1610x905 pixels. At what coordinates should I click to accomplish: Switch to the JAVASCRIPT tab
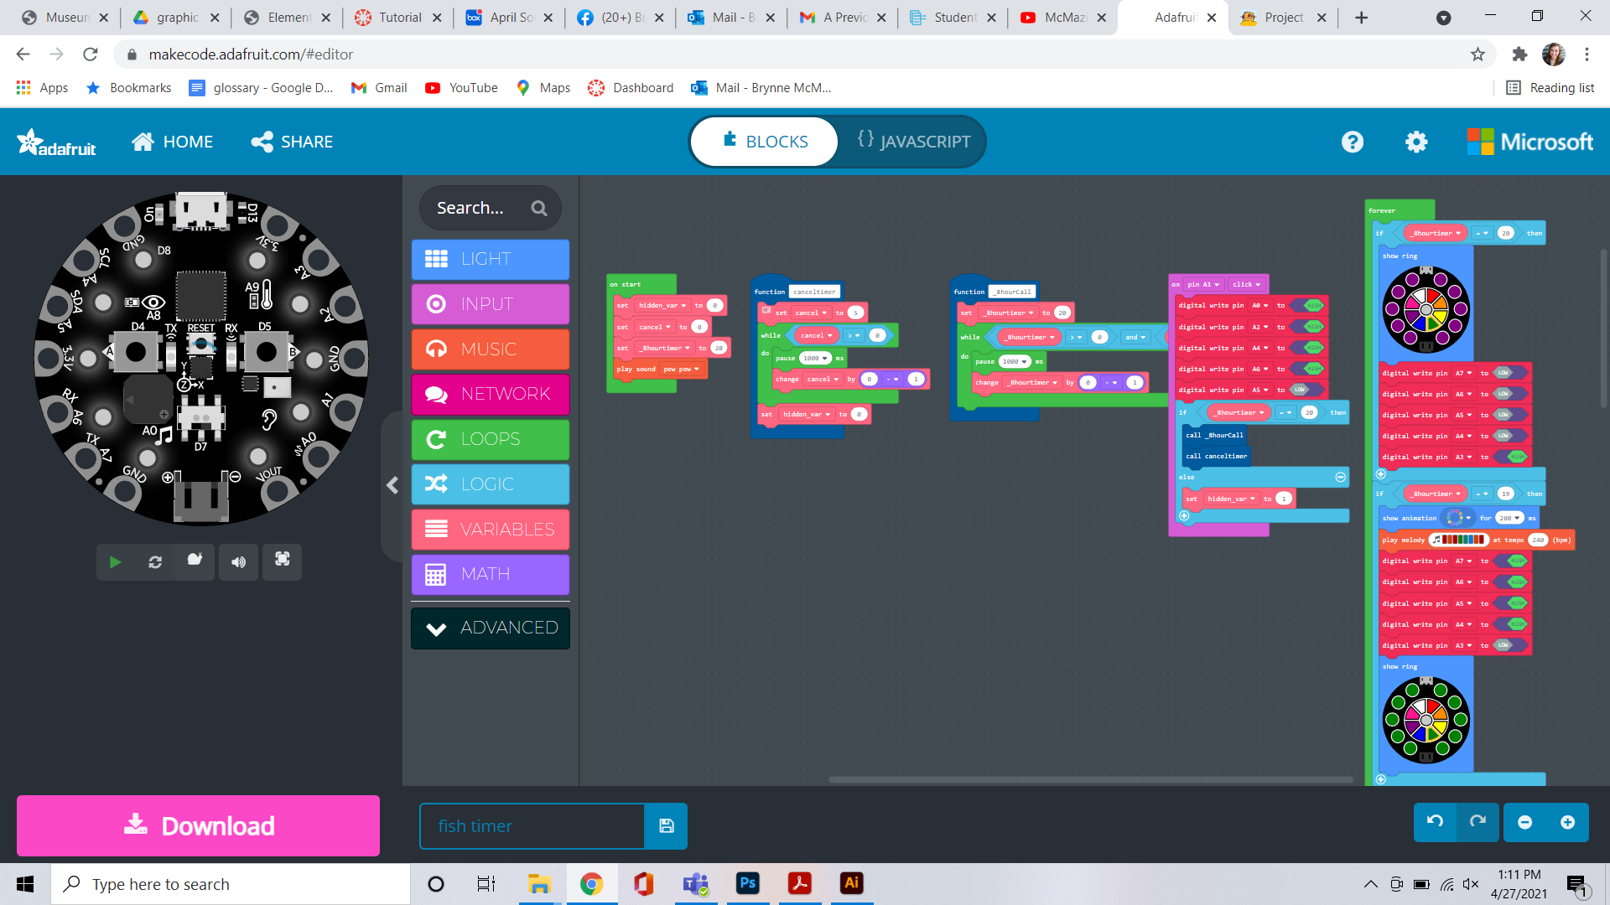913,141
